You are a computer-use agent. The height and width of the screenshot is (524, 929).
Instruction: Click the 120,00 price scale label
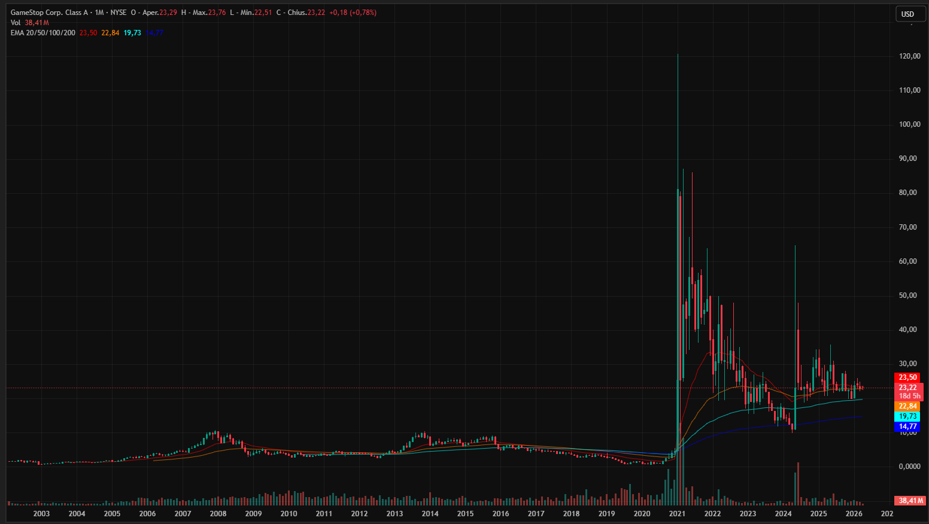(x=909, y=56)
